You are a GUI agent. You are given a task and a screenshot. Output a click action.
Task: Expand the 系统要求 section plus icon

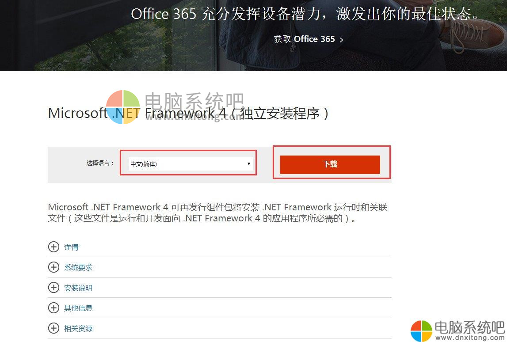(53, 267)
